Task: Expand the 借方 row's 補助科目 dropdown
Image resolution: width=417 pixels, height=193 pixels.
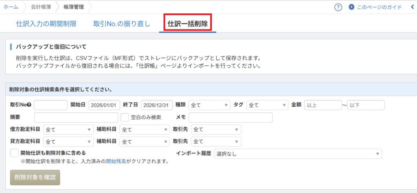Action: coord(145,130)
